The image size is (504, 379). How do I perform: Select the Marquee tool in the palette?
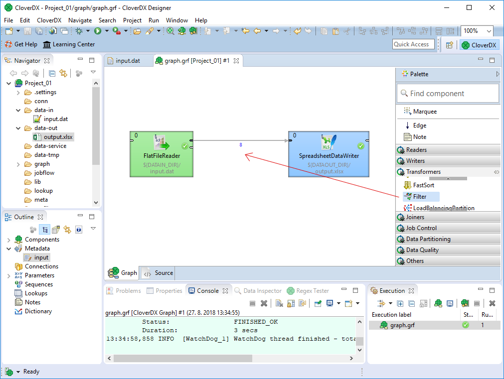[424, 112]
